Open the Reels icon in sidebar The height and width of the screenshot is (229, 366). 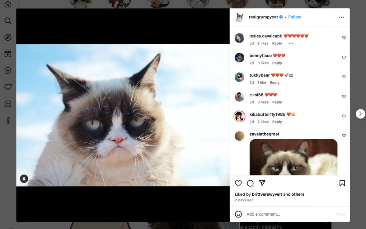[x=8, y=54]
